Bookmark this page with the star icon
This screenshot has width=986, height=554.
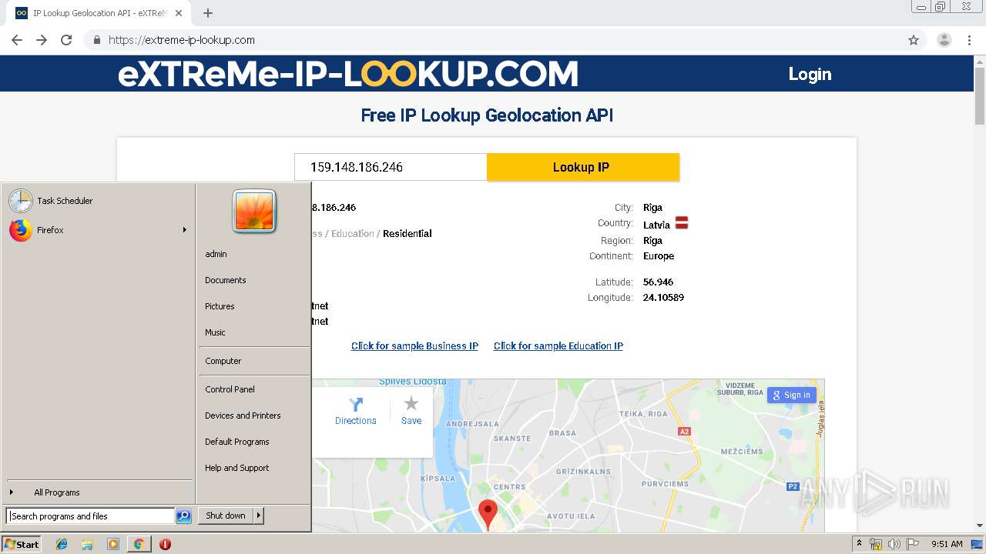point(914,40)
